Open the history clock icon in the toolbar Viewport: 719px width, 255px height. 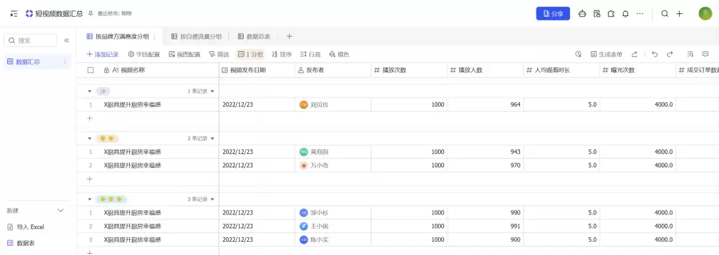click(579, 54)
